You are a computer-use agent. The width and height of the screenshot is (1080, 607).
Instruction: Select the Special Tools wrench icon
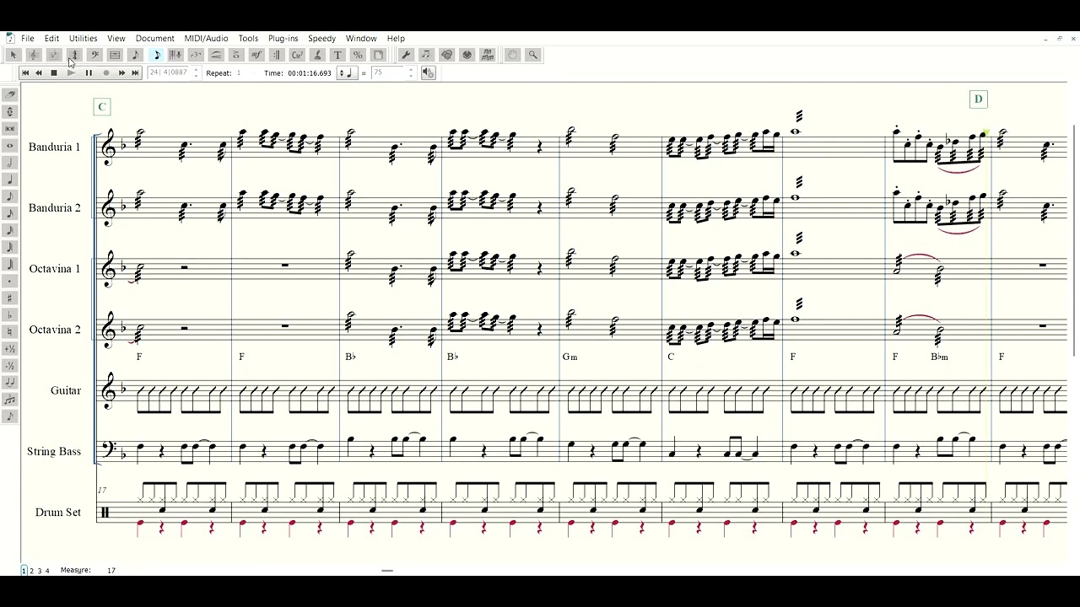click(x=406, y=55)
